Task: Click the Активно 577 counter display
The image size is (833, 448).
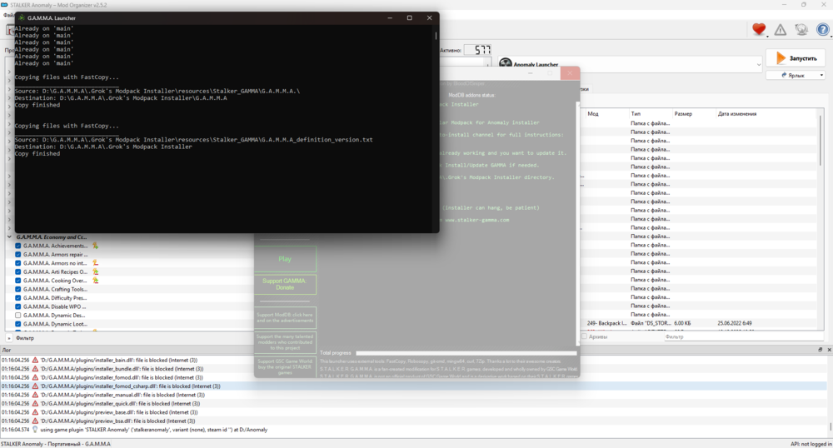Action: pyautogui.click(x=477, y=50)
